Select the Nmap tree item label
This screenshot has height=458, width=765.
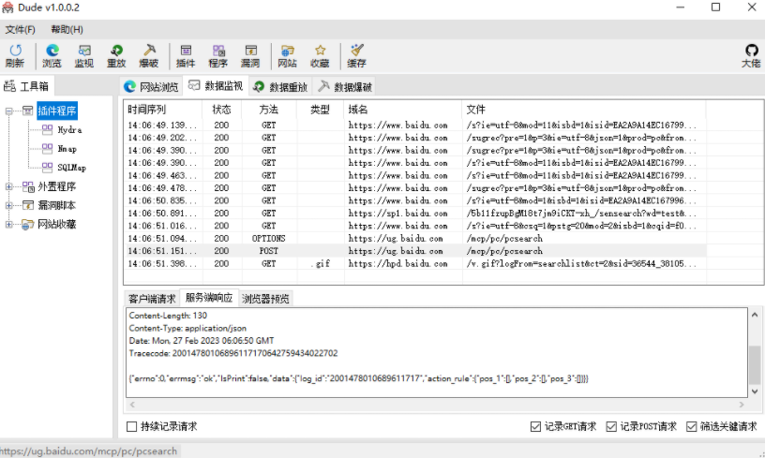pyautogui.click(x=67, y=149)
